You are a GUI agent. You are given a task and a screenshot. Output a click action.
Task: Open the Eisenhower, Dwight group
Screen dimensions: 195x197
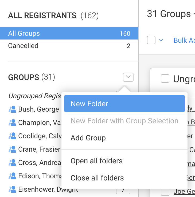coord(48,190)
